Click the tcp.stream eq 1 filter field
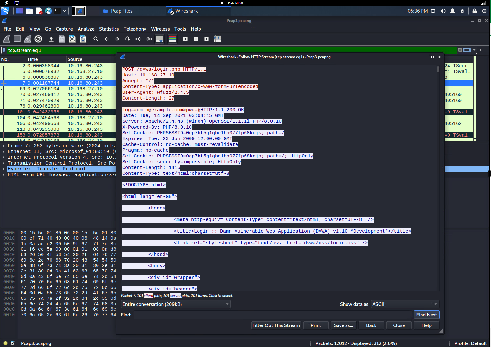491x347 pixels. (x=232, y=50)
